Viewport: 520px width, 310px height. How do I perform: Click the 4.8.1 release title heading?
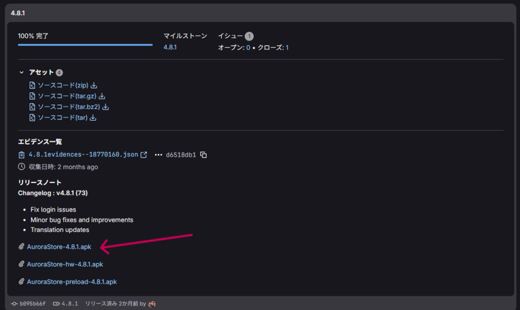point(18,12)
